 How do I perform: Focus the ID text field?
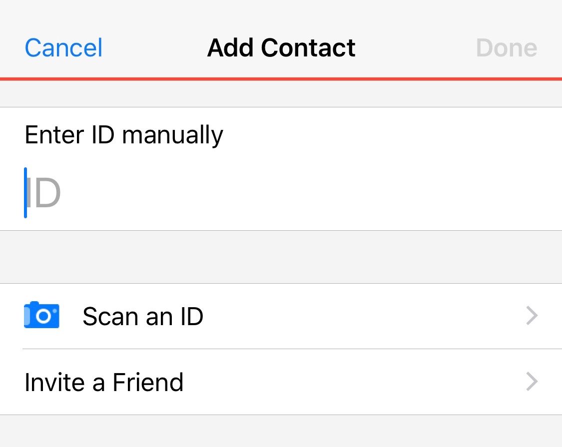281,193
